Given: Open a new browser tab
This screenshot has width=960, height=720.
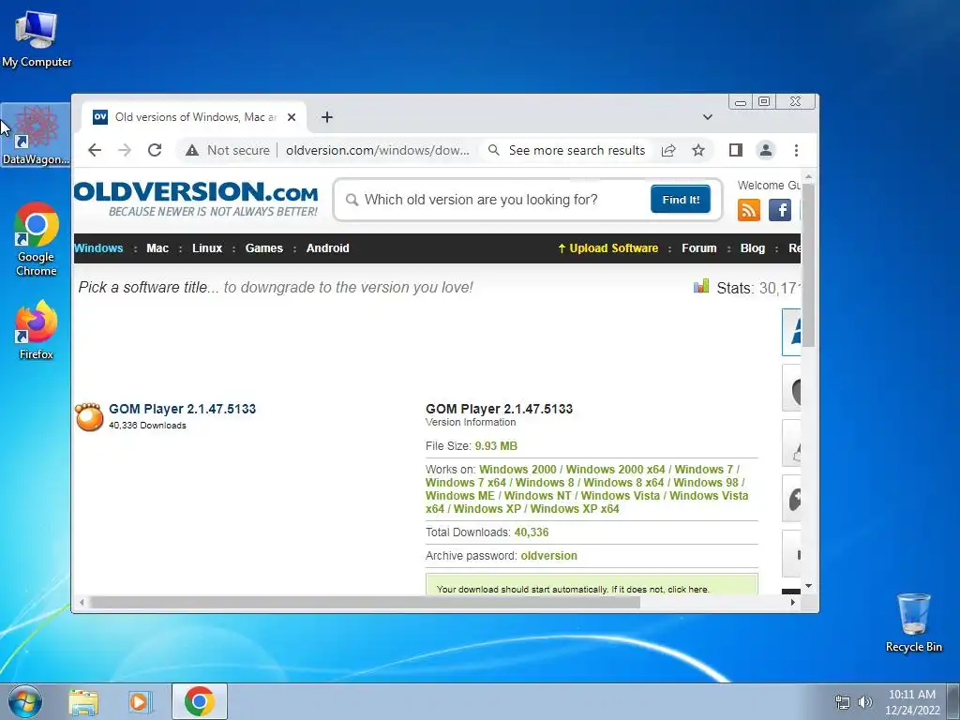Looking at the screenshot, I should click(327, 117).
